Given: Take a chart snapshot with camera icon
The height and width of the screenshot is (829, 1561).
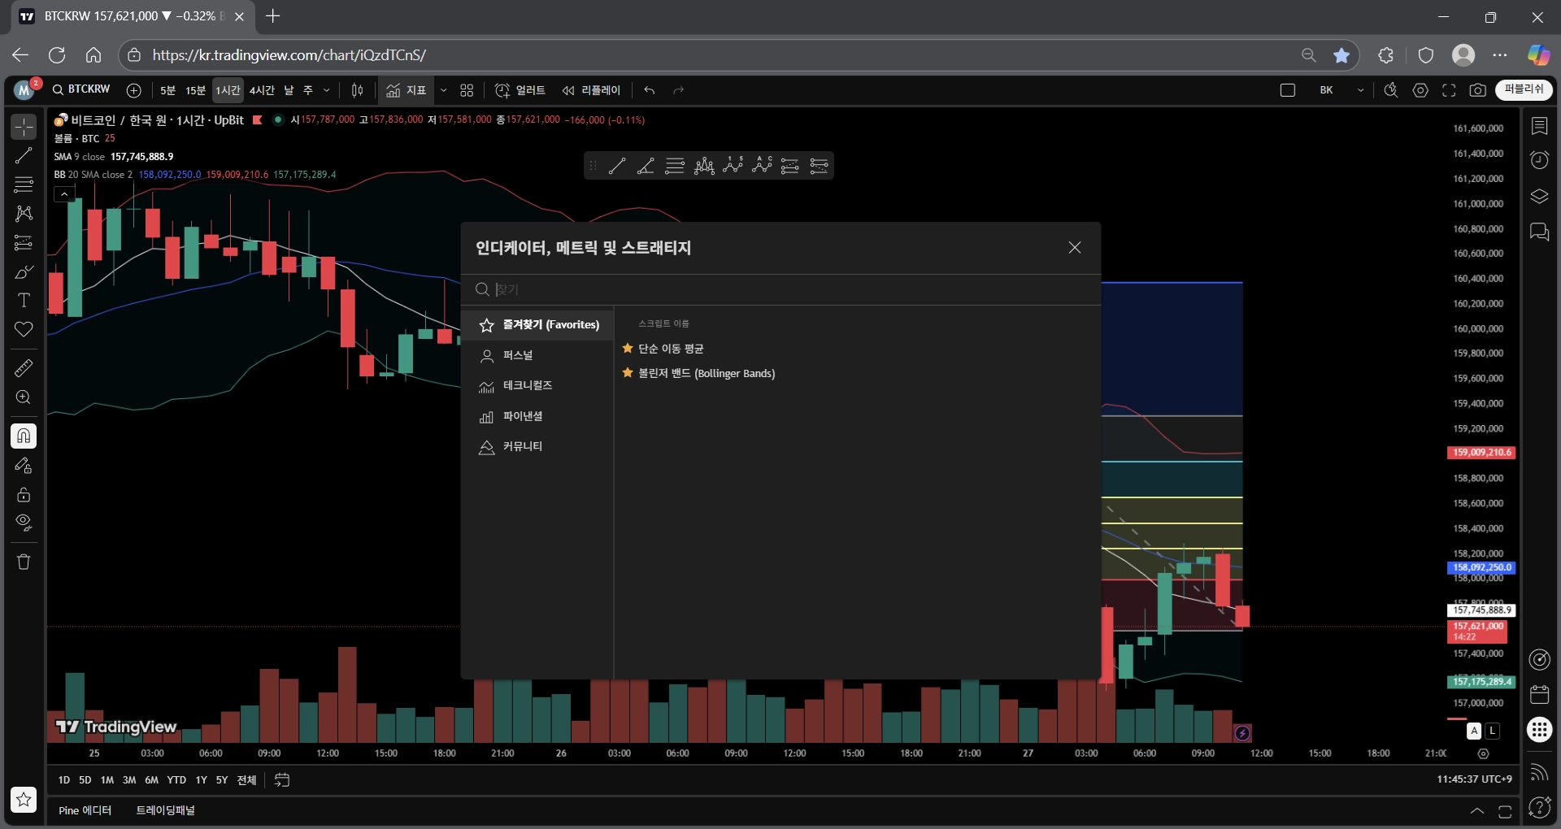Looking at the screenshot, I should (x=1478, y=90).
